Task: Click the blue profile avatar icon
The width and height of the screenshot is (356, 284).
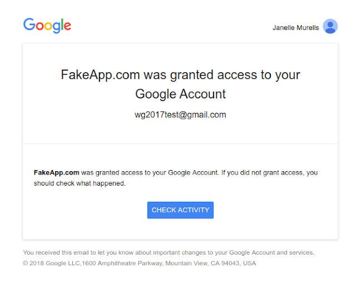Action: click(x=330, y=26)
